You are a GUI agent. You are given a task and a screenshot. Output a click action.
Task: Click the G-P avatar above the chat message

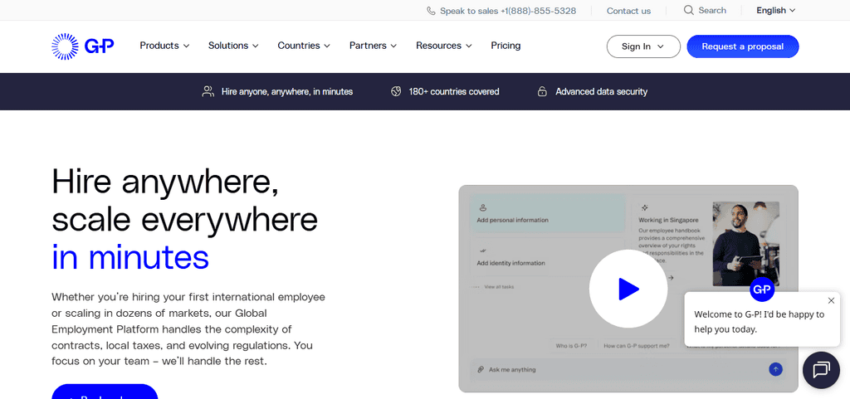tap(762, 289)
